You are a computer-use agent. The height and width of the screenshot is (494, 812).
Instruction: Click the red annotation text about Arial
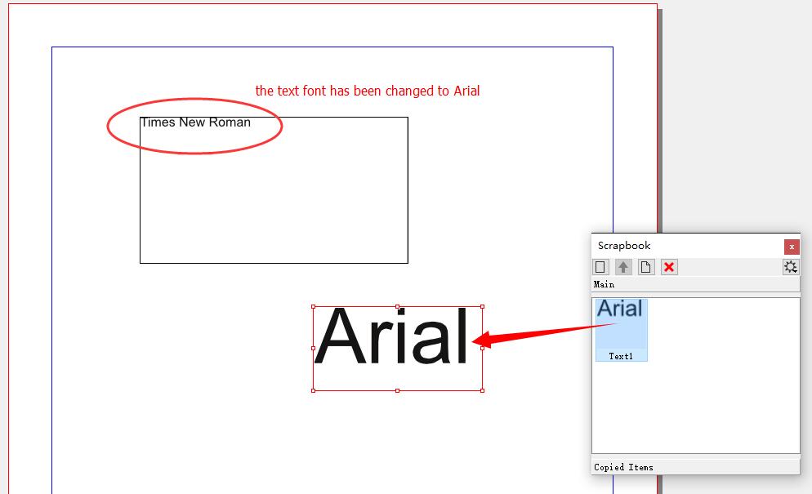pos(368,91)
